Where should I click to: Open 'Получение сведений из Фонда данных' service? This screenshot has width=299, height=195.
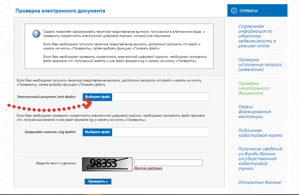260,158
